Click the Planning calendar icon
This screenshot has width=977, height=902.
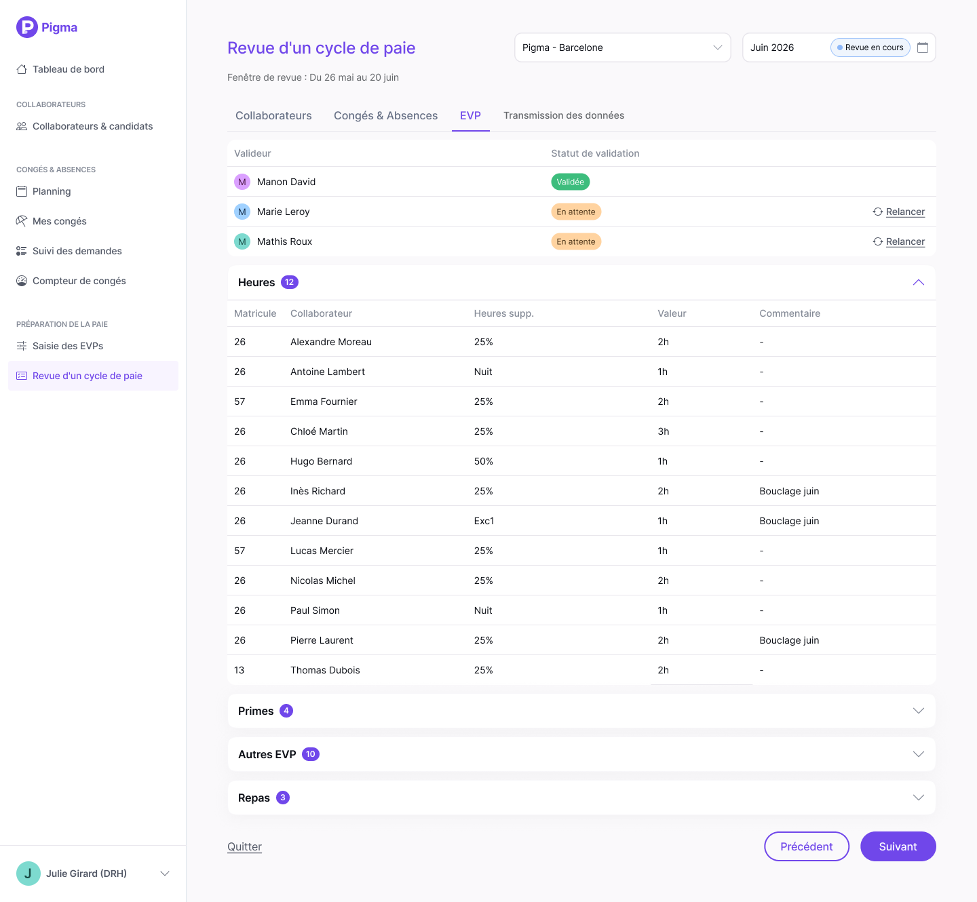[x=22, y=191]
